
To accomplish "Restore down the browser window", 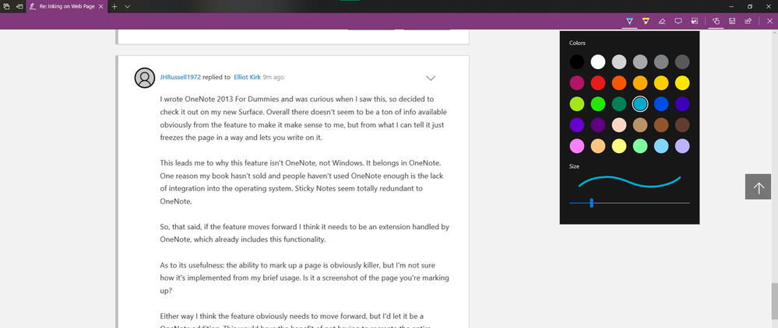I will point(750,6).
